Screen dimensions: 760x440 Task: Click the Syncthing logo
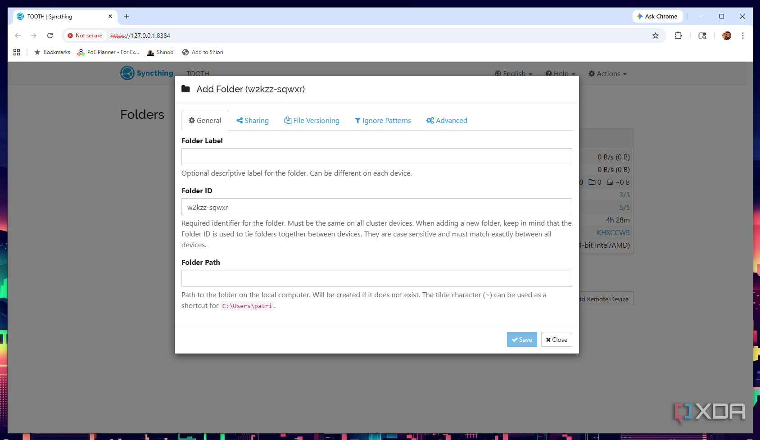(x=147, y=73)
